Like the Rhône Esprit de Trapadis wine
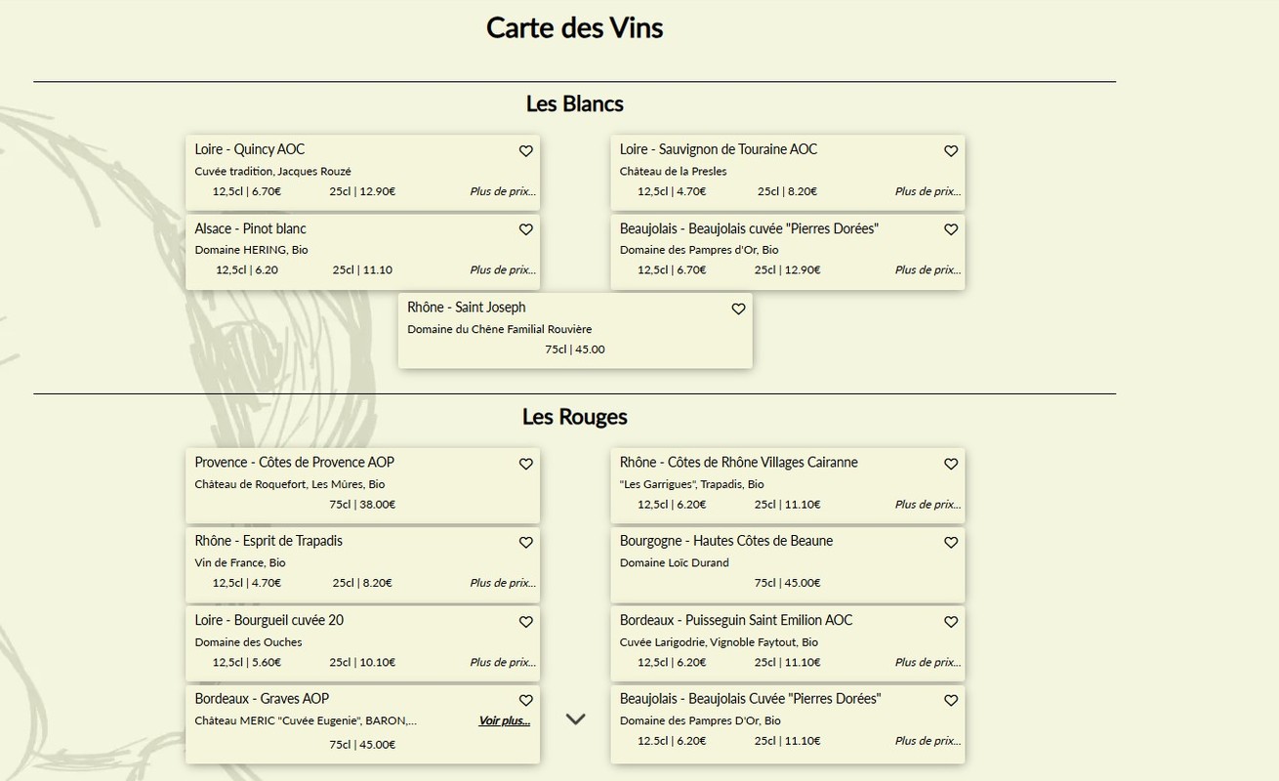Image resolution: width=1279 pixels, height=781 pixels. click(525, 543)
